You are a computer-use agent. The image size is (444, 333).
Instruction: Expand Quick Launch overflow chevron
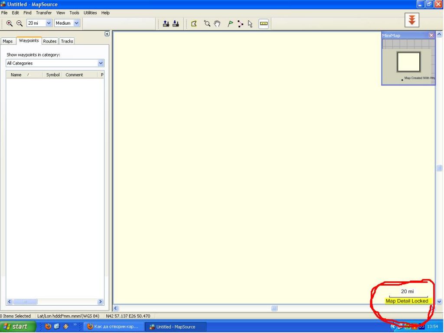click(x=75, y=325)
